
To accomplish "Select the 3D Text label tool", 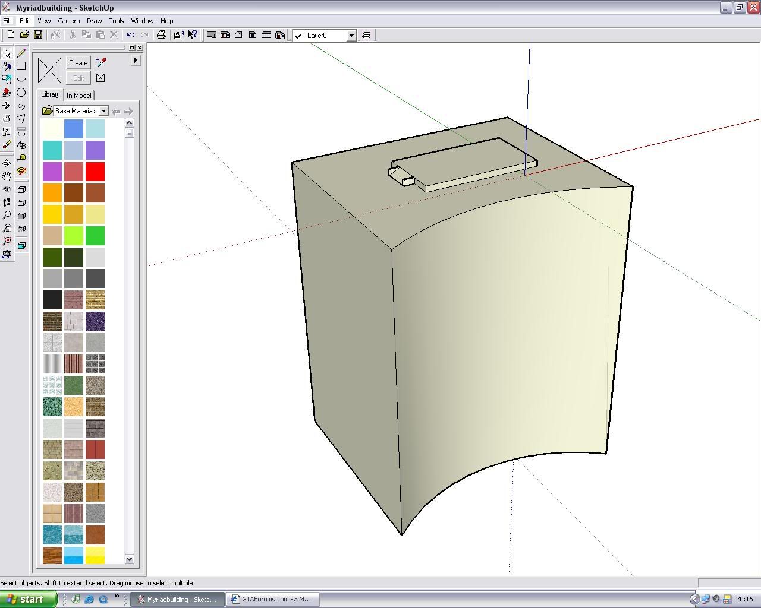I will pos(21,145).
